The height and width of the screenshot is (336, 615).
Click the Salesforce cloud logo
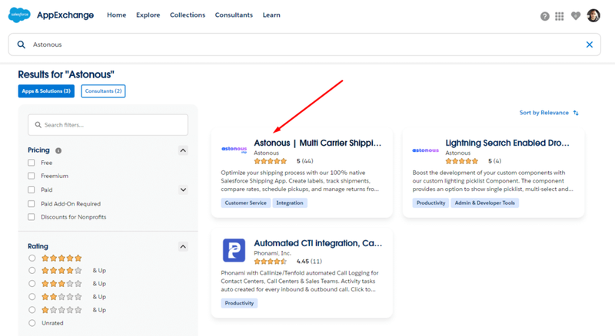pyautogui.click(x=19, y=15)
